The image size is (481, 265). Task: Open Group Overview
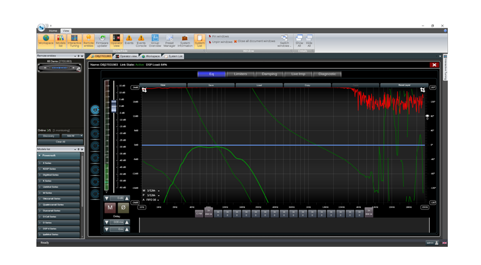pos(155,41)
